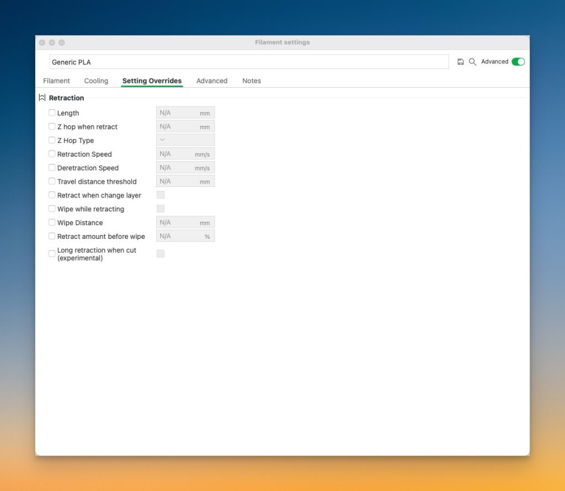Click the Generic PLA preset name field
The height and width of the screenshot is (491, 565).
(248, 62)
